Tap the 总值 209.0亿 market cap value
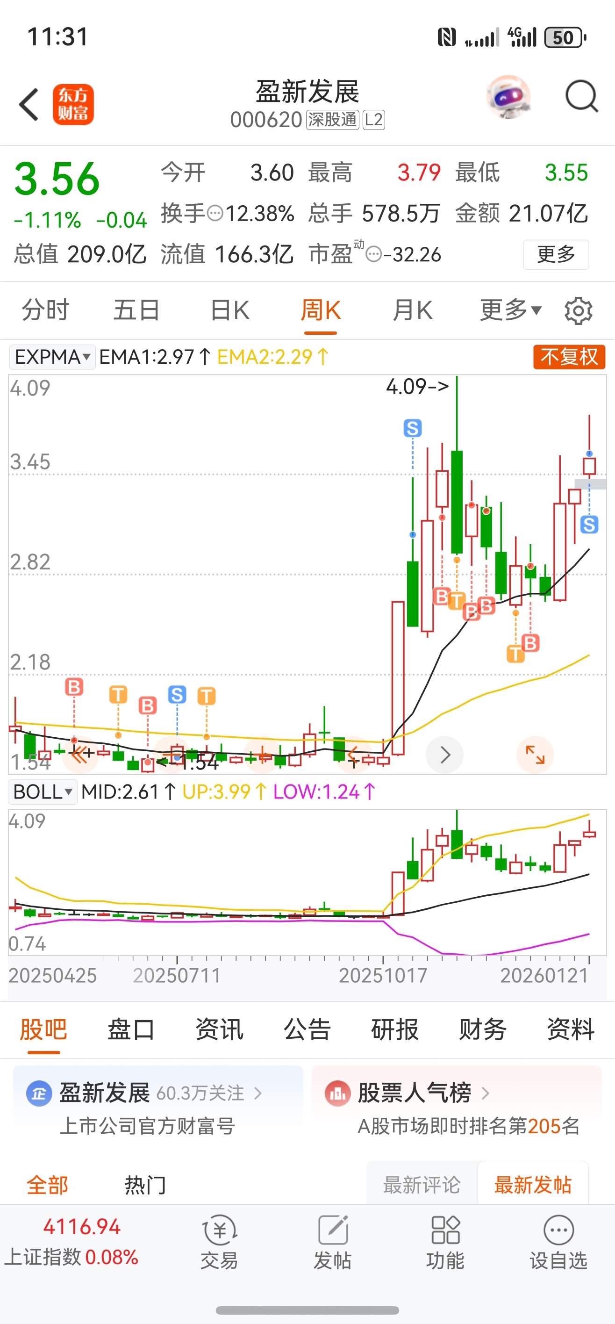Viewport: 615px width, 1324px height. coord(79,254)
